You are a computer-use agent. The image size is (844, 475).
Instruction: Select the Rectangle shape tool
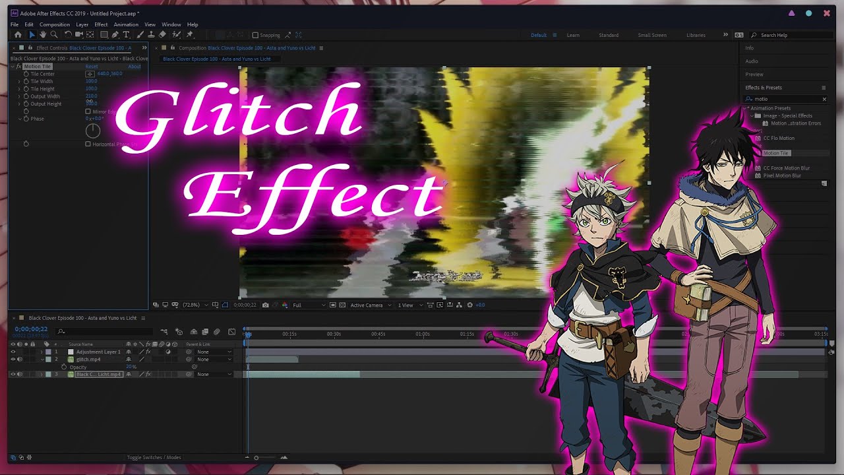(104, 35)
